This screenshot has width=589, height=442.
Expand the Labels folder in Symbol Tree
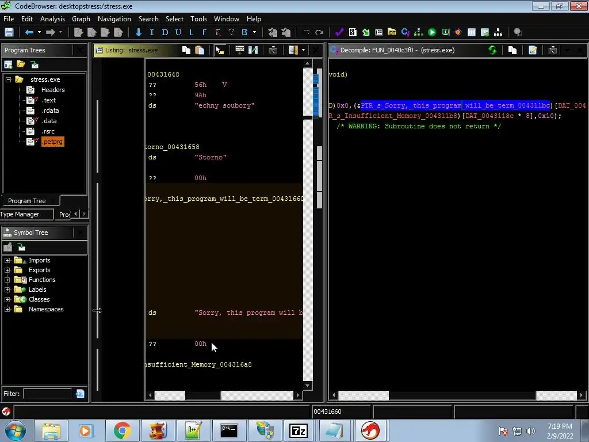7,289
